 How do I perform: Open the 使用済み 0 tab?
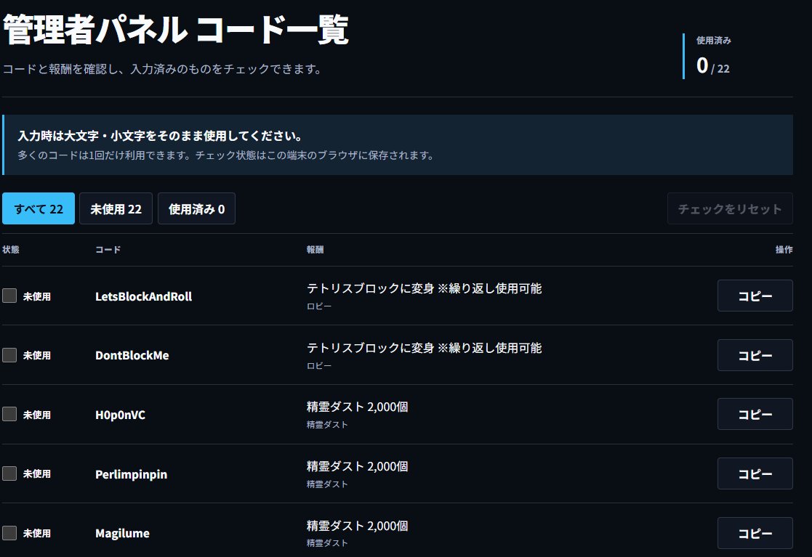pos(196,208)
